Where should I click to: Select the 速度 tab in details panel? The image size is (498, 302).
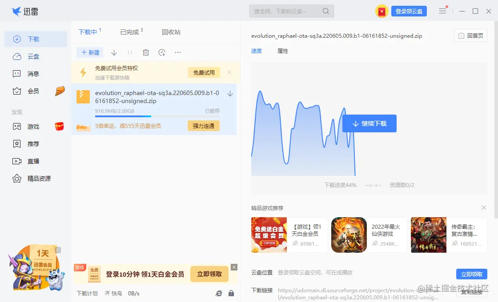(x=257, y=51)
